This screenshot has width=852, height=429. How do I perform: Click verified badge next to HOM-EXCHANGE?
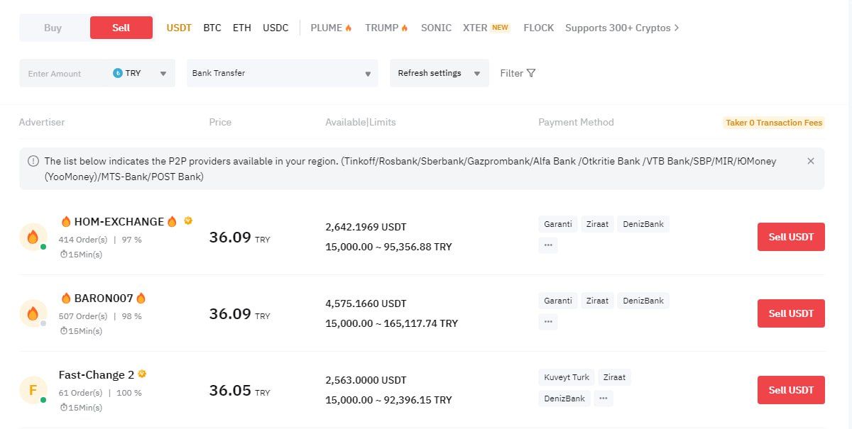click(188, 221)
